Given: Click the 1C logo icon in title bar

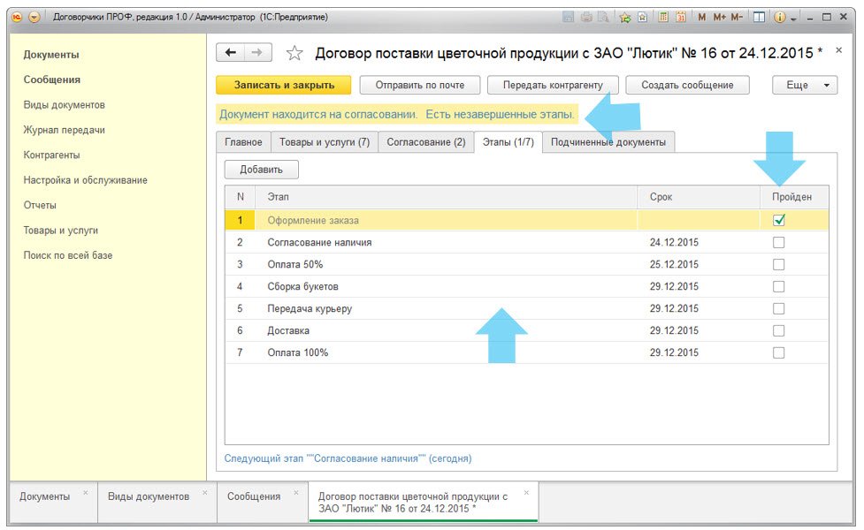Looking at the screenshot, I should (18, 17).
